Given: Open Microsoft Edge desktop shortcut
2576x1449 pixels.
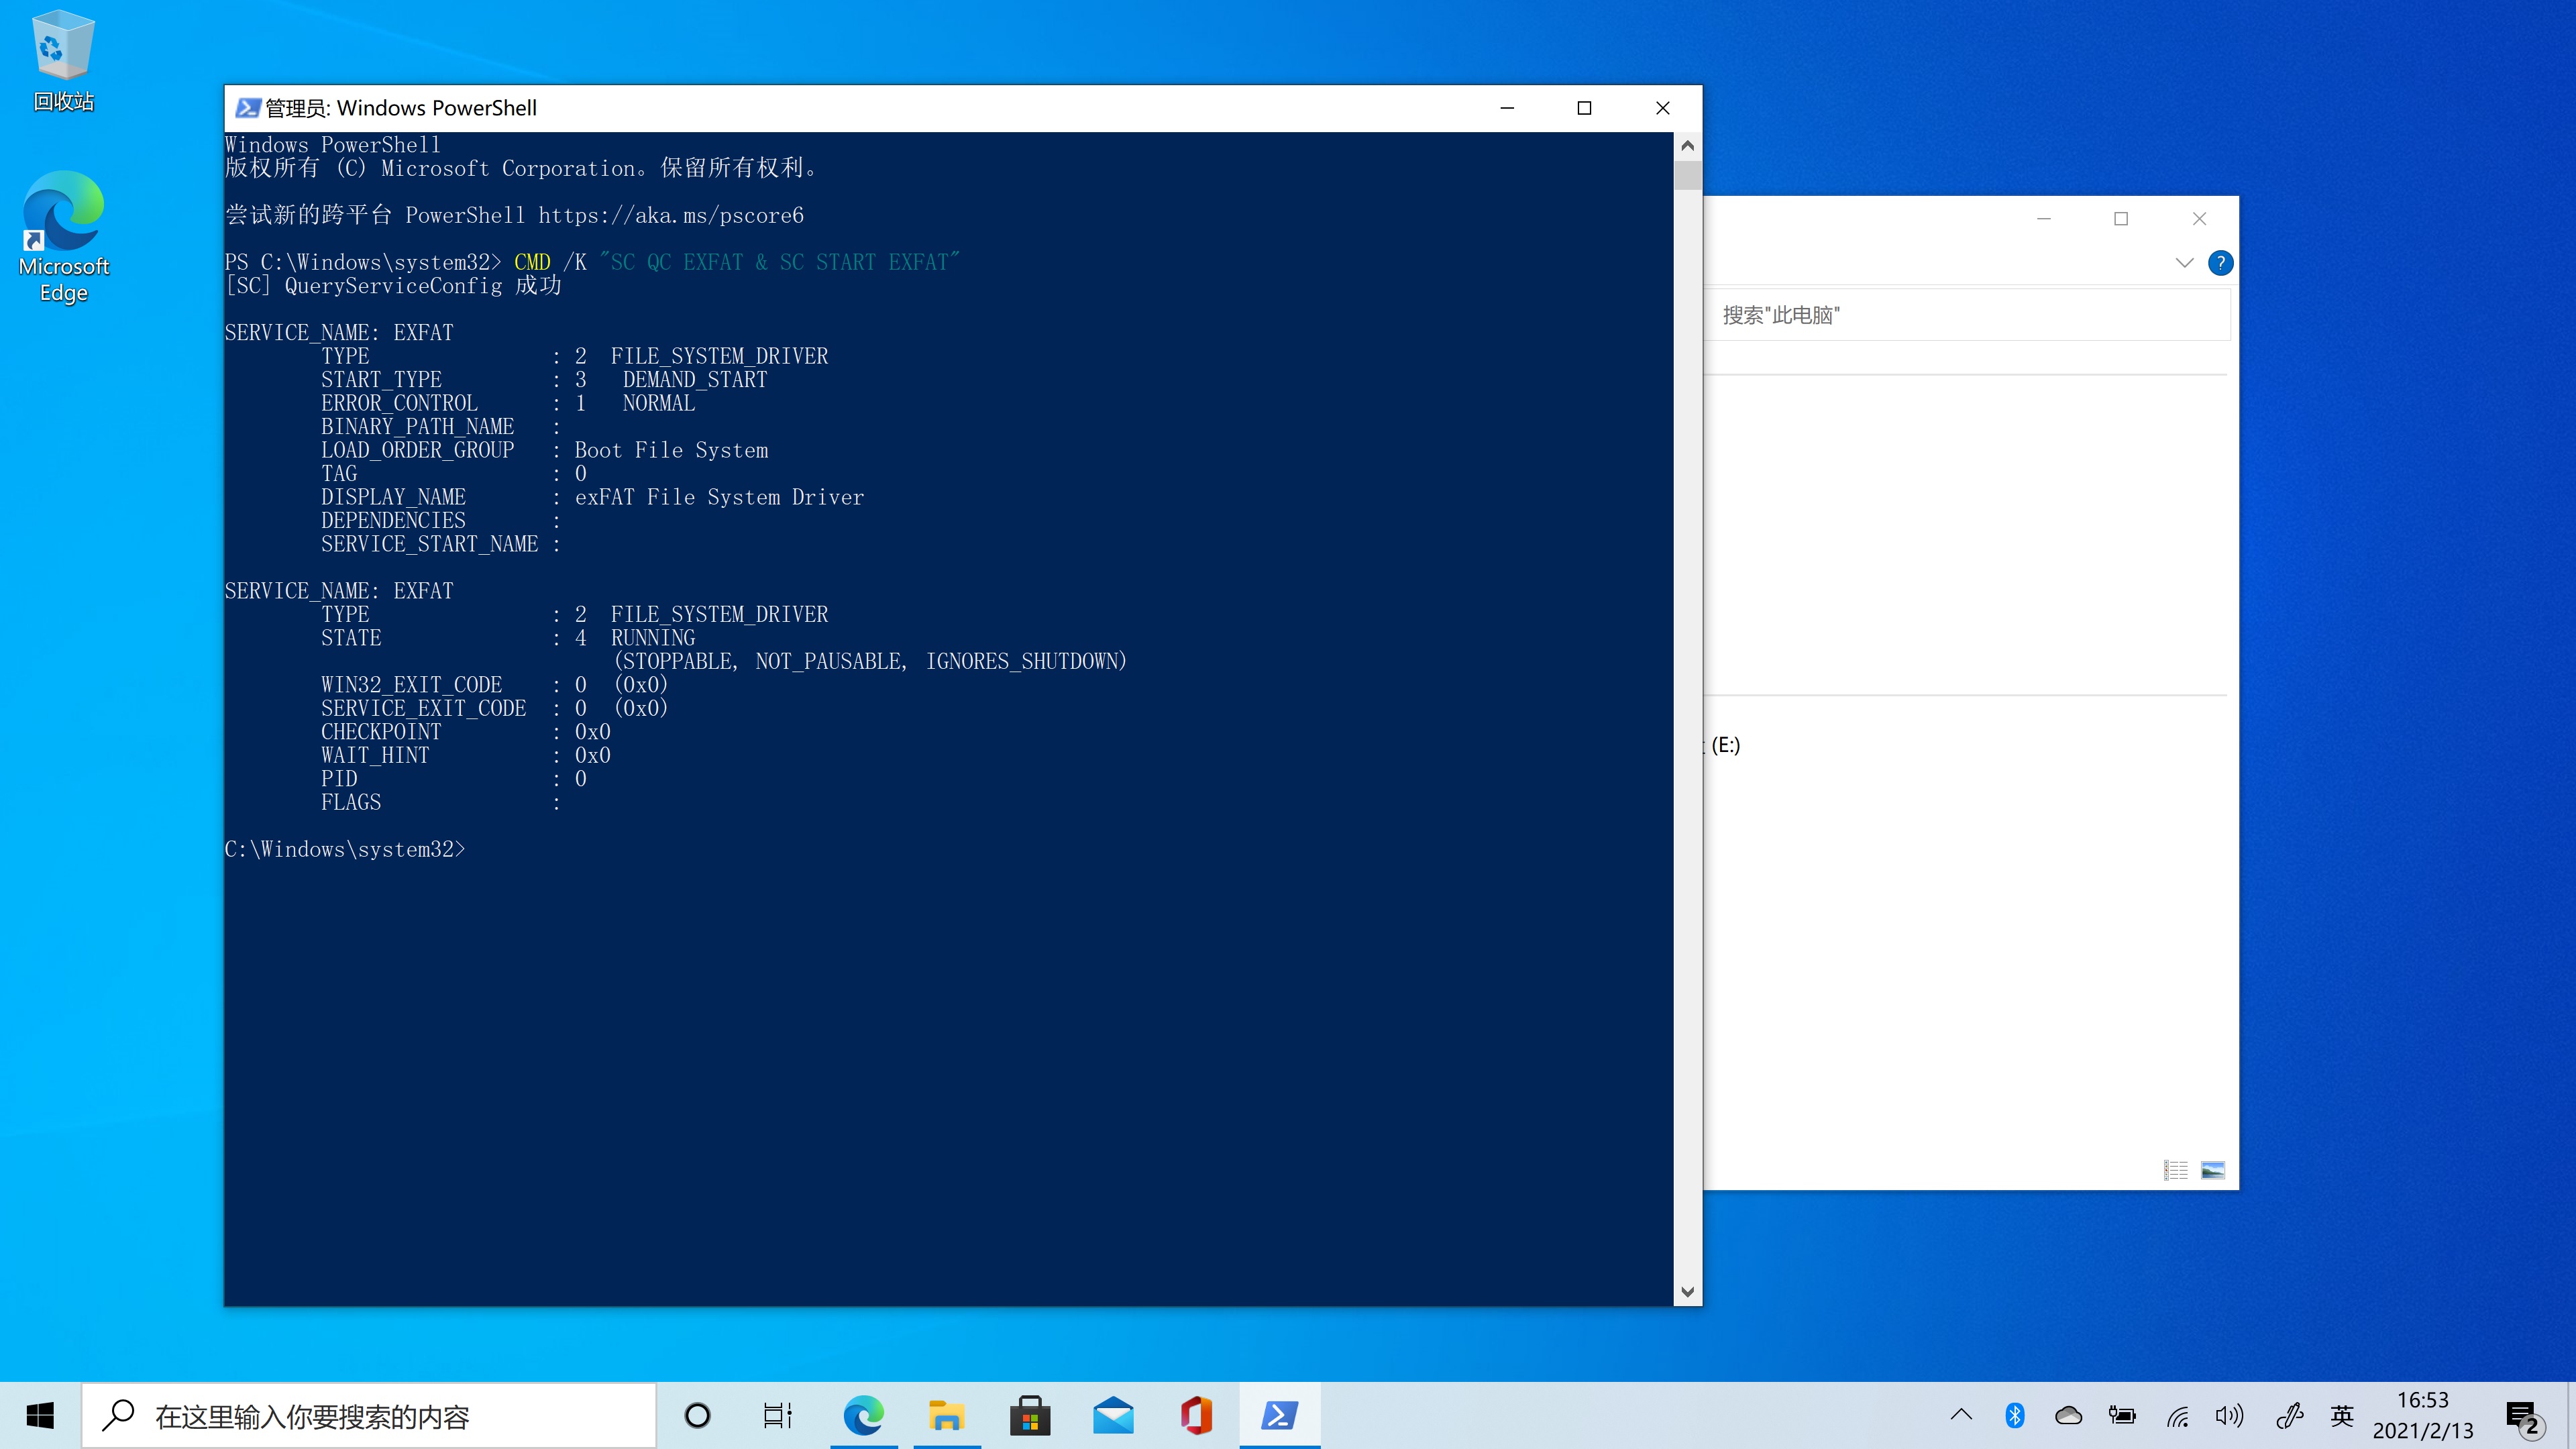Looking at the screenshot, I should tap(63, 236).
